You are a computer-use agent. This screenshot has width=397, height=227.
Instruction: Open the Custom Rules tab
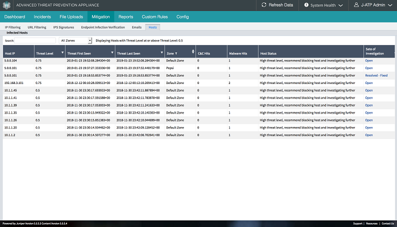pyautogui.click(x=154, y=17)
